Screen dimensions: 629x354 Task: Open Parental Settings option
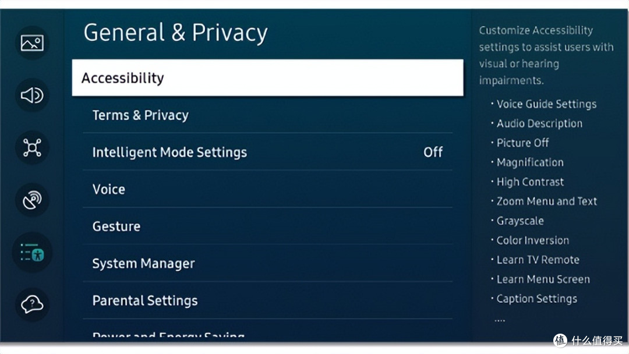click(267, 300)
